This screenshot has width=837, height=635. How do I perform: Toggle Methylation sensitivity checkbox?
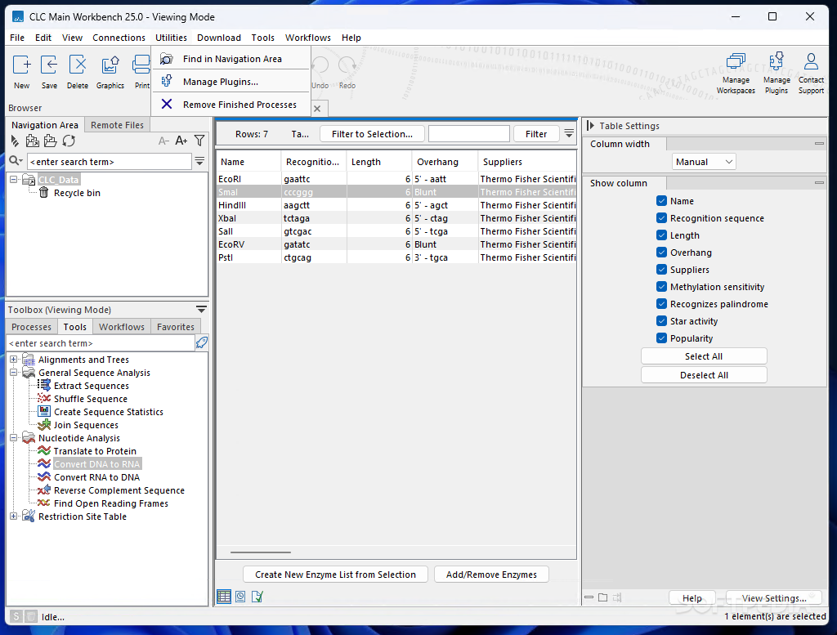pyautogui.click(x=661, y=287)
